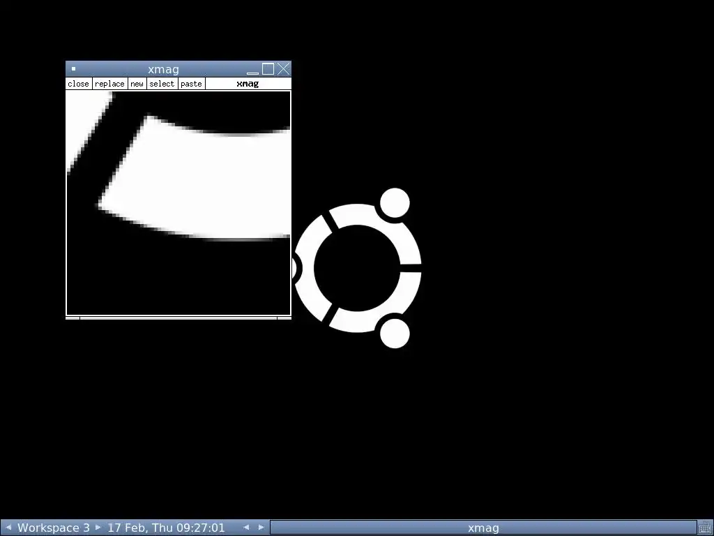Switch to next workspace arrow
The image size is (714, 536).
click(x=98, y=528)
